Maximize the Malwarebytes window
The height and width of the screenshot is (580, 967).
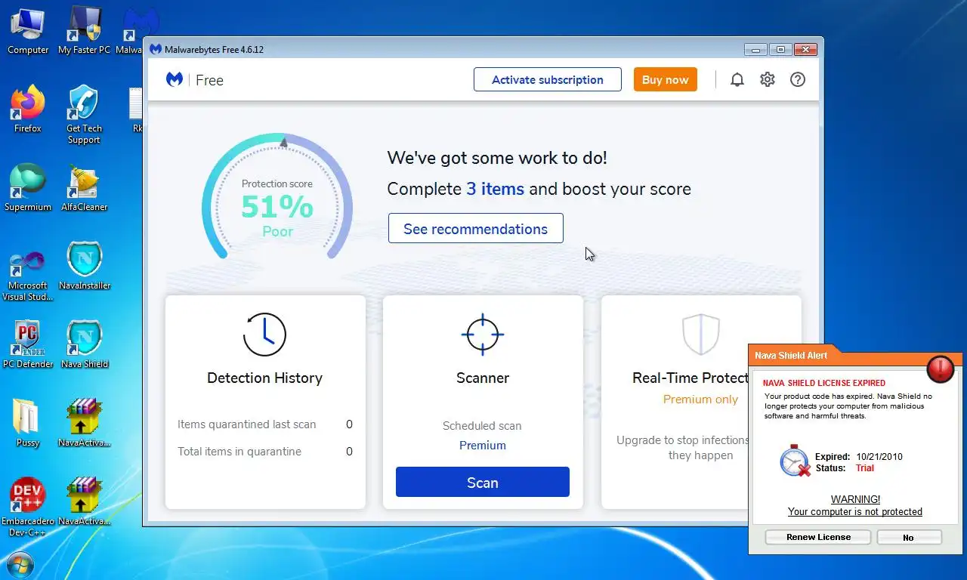780,50
